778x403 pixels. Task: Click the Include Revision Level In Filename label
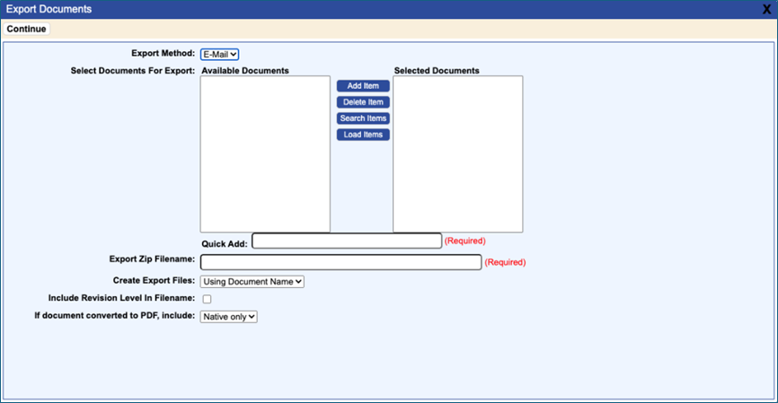[x=121, y=298]
